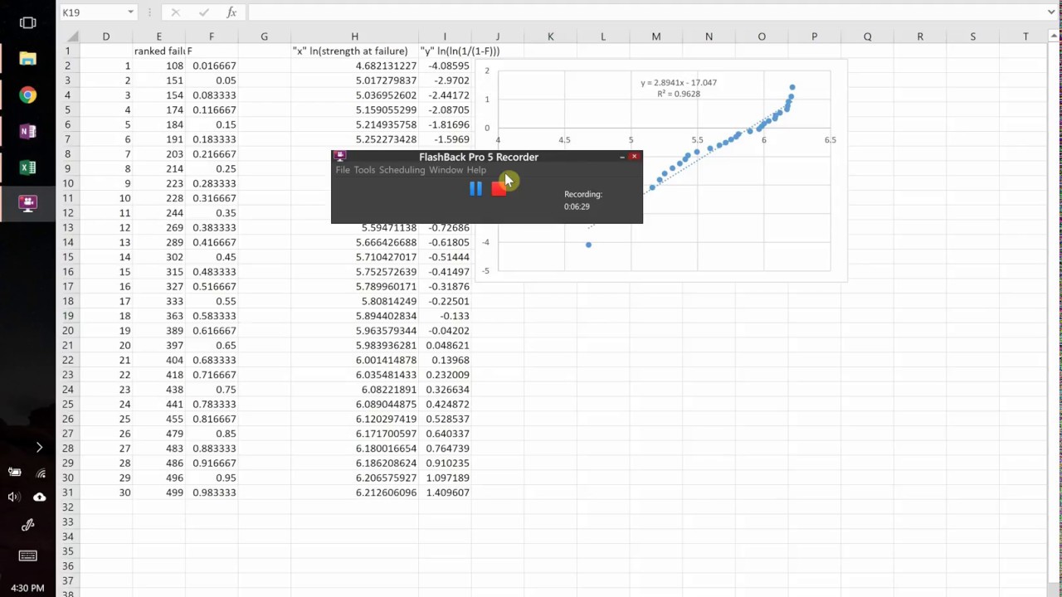1062x597 pixels.
Task: Click cell with value 0.983333
Action: pyautogui.click(x=212, y=493)
